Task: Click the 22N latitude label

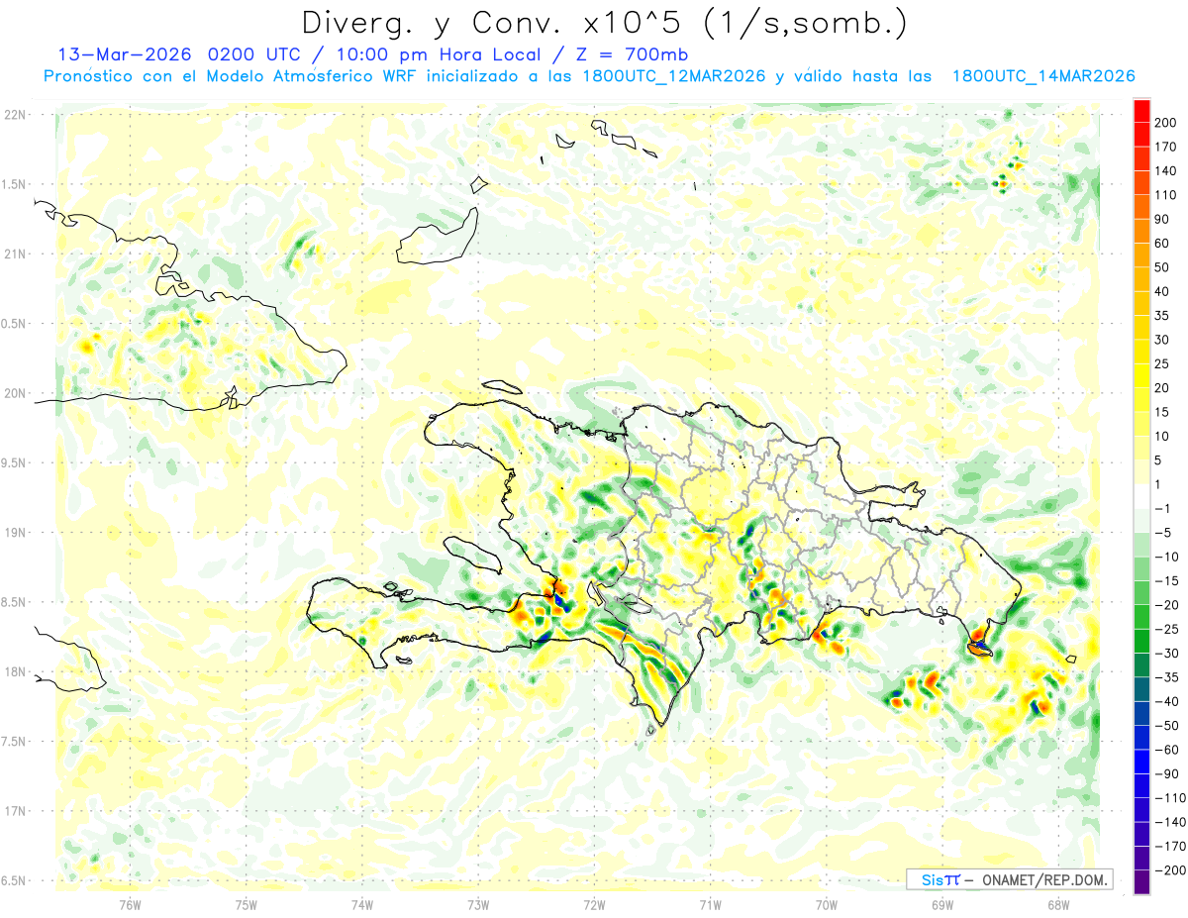Action: 15,114
